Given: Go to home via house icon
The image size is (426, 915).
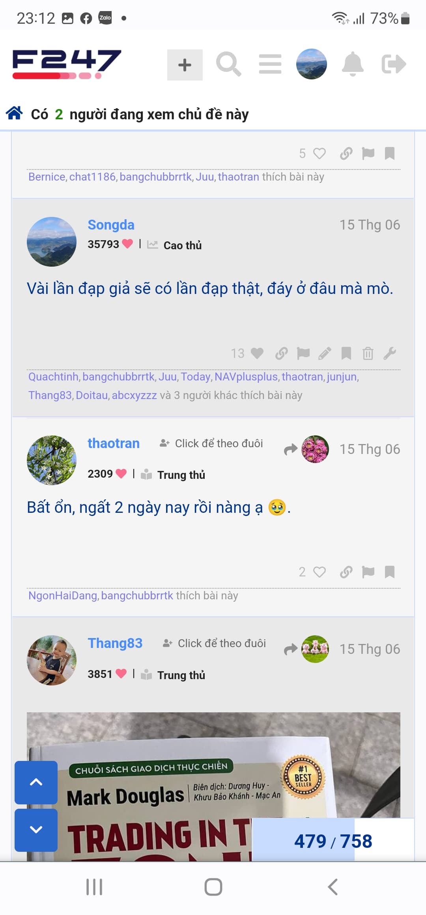Looking at the screenshot, I should coord(15,113).
